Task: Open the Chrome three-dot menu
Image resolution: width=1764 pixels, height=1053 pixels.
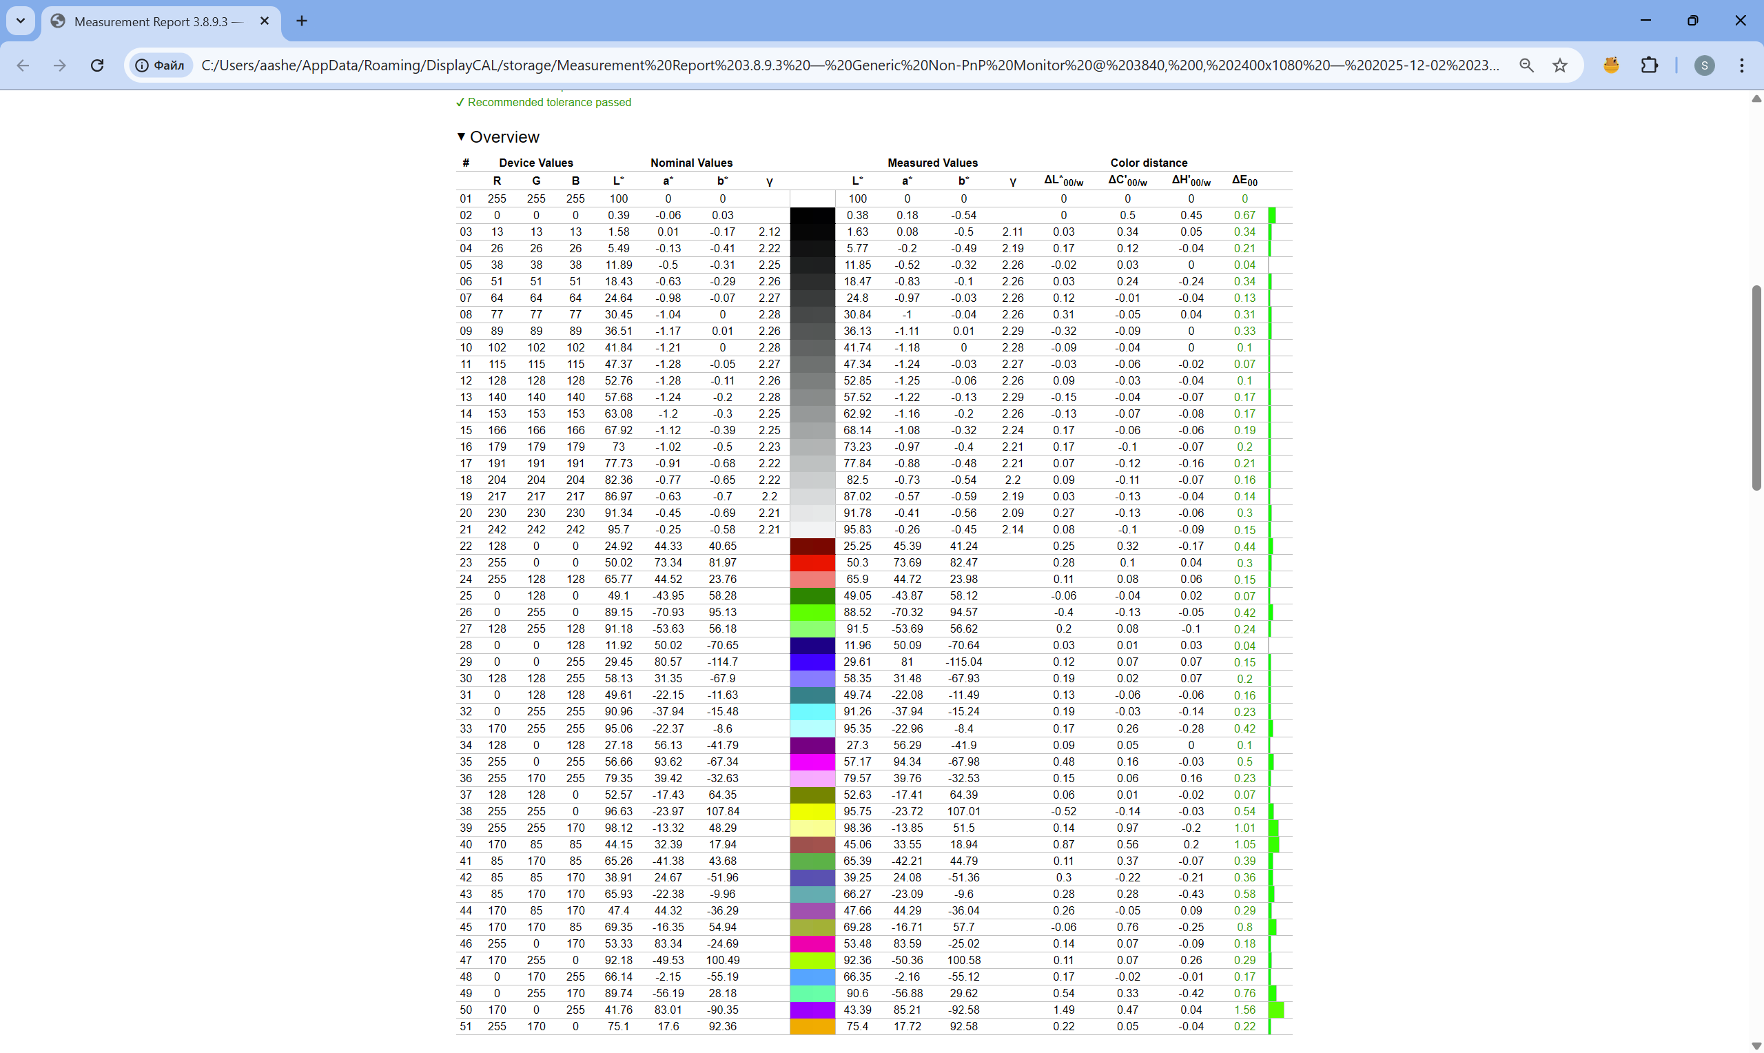Action: [1741, 65]
